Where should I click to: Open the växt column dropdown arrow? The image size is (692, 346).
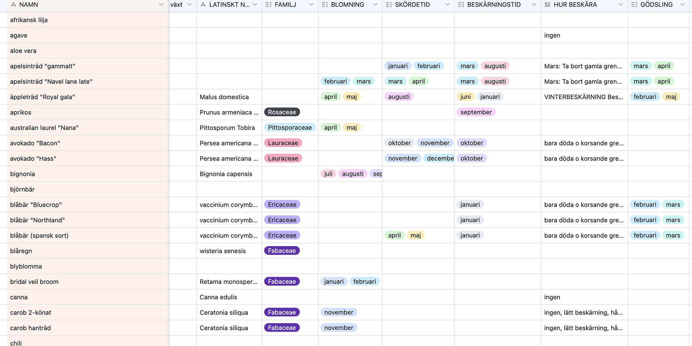point(189,4)
